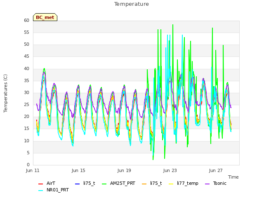264x198 pixels.
Task: Click the 50 y-axis tick label
Action: [x=26, y=45]
